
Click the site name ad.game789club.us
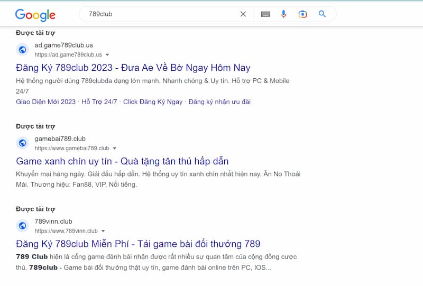[63, 45]
